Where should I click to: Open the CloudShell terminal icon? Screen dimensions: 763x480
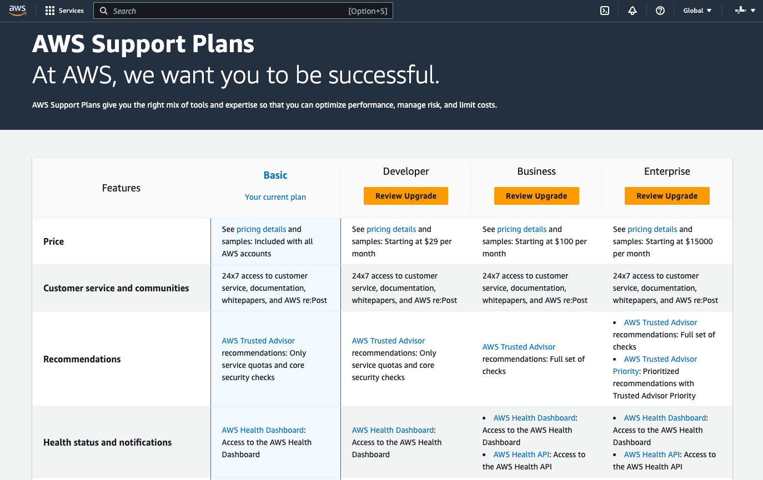point(605,11)
